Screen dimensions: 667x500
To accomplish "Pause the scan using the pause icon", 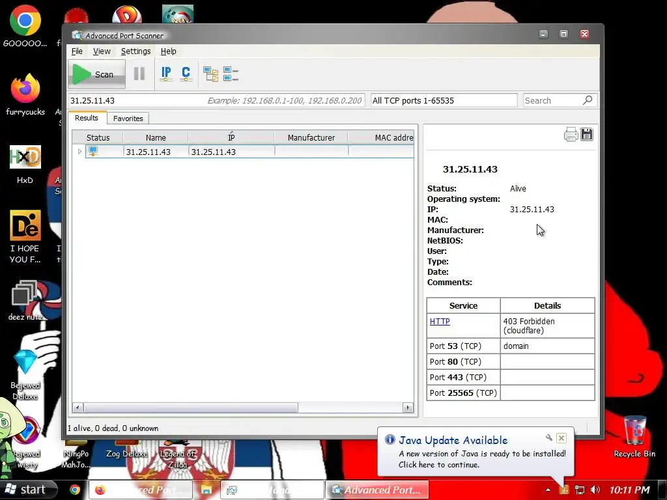I will (139, 74).
